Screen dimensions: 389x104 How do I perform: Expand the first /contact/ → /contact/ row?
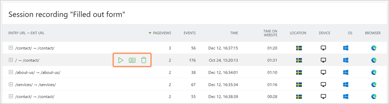pyautogui.click(x=11, y=48)
